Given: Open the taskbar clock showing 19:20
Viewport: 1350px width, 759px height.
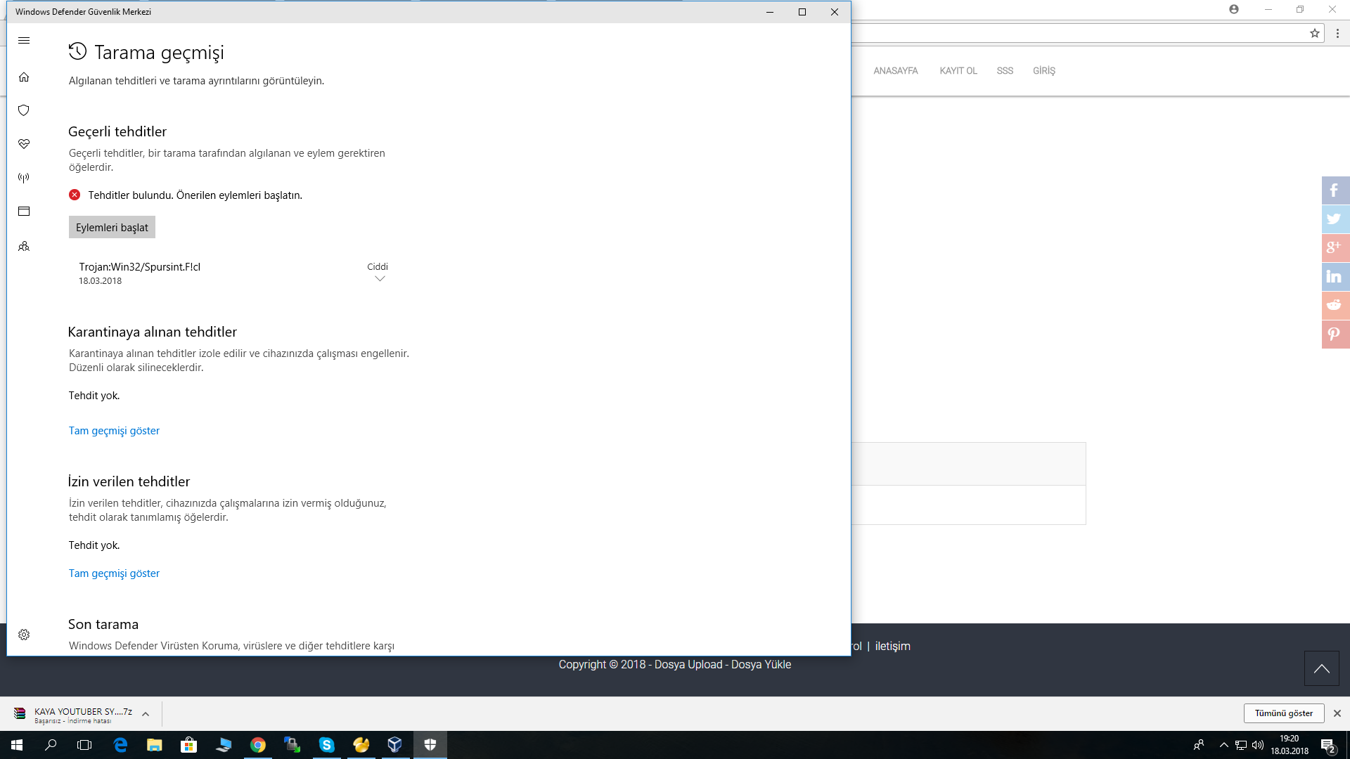Looking at the screenshot, I should coord(1290,745).
